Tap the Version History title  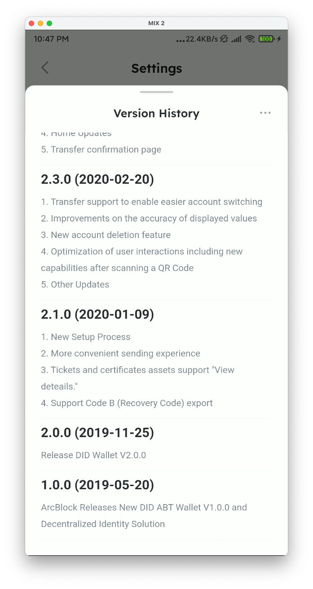tap(156, 113)
